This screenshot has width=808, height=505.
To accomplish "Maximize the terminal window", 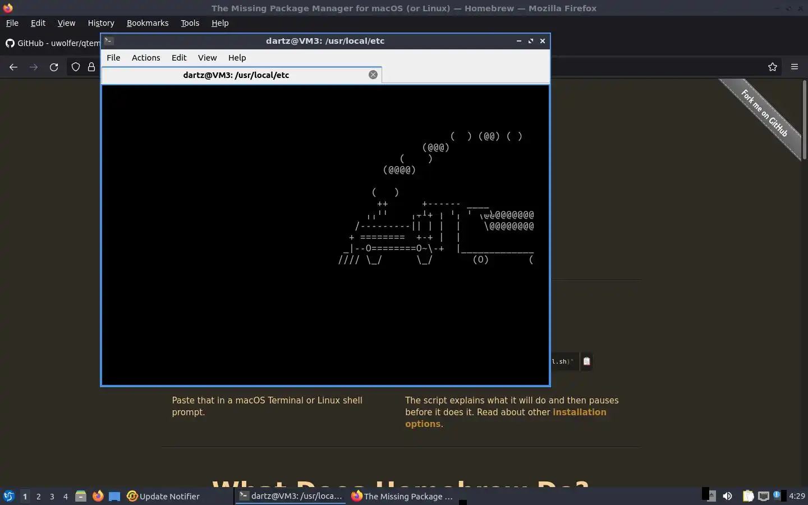I will [x=530, y=41].
